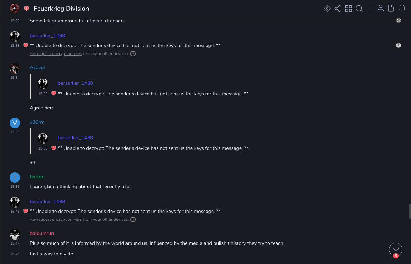Image resolution: width=411 pixels, height=264 pixels.
Task: Jump to latest messages with down chevron
Action: (x=395, y=249)
